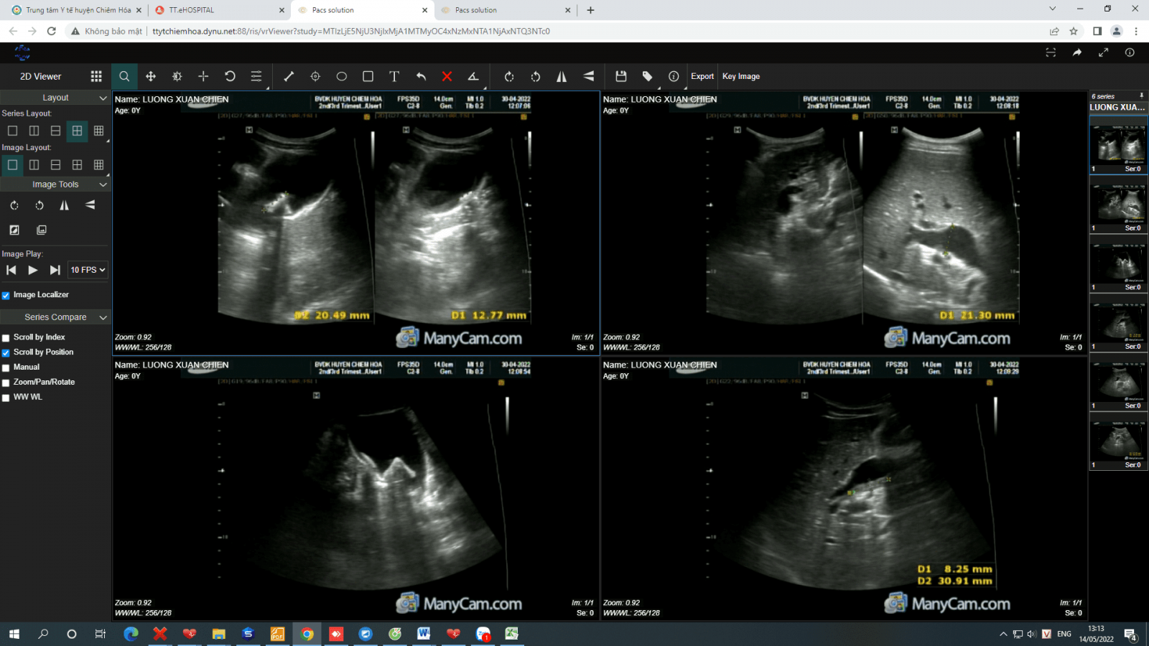Viewport: 1149px width, 646px height.
Task: Enable Scroll by Index checkbox
Action: [x=6, y=337]
